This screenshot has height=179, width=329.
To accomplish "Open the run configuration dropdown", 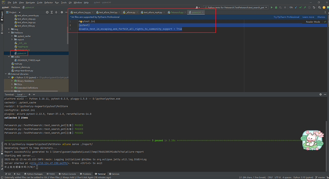I will [x=236, y=7].
